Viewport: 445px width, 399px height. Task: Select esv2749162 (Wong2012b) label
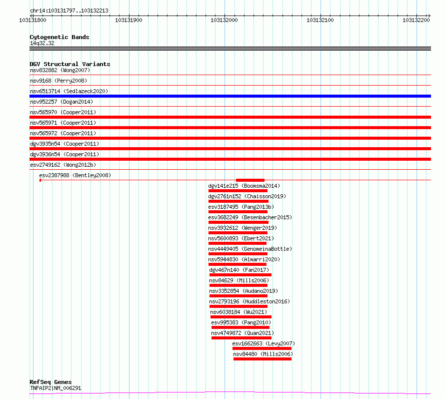click(63, 165)
